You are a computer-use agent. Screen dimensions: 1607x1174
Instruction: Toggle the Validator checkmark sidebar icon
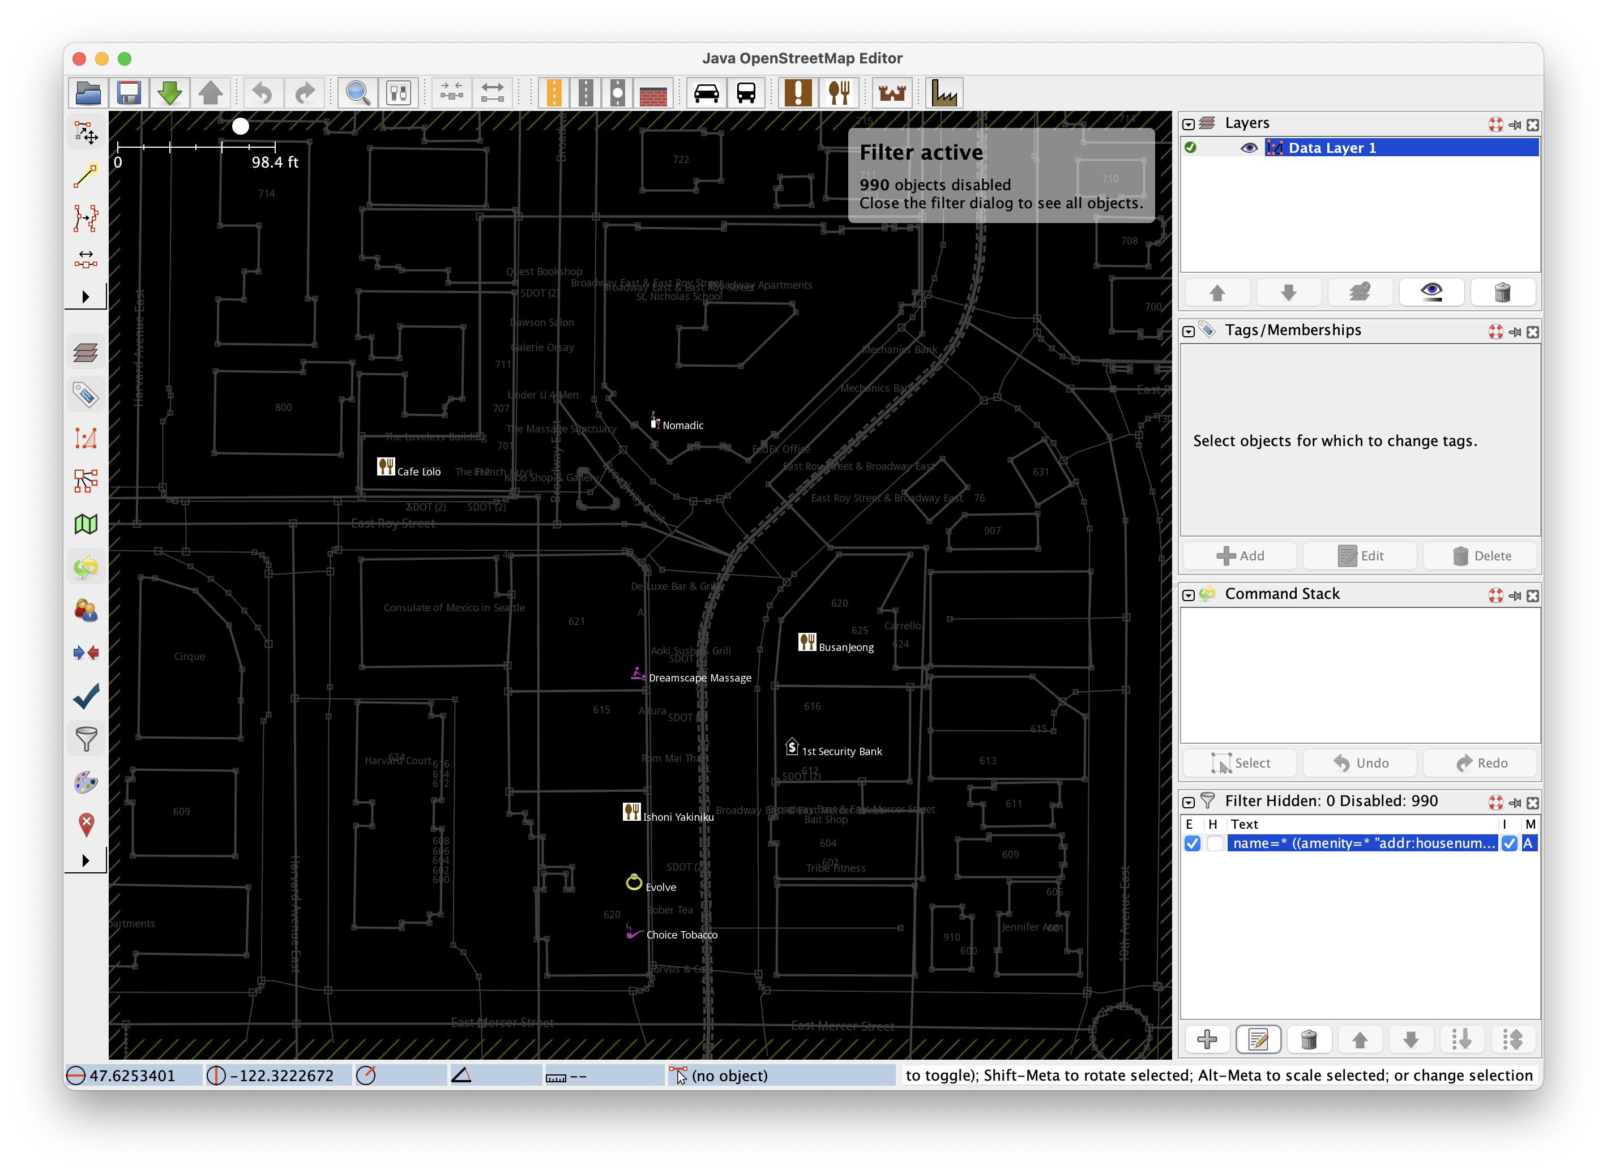(86, 696)
